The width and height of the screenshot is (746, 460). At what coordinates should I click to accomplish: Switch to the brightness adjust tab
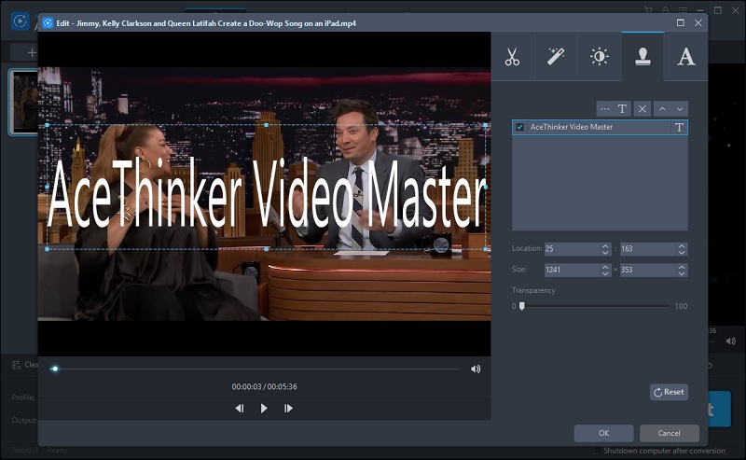point(599,57)
